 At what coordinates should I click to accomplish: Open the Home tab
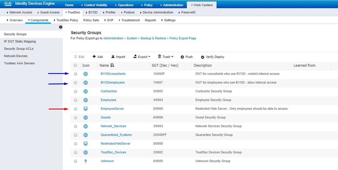[x=69, y=5]
